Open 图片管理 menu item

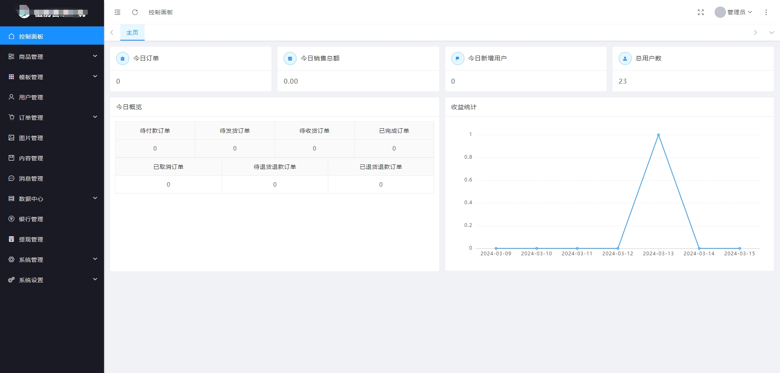pyautogui.click(x=52, y=138)
